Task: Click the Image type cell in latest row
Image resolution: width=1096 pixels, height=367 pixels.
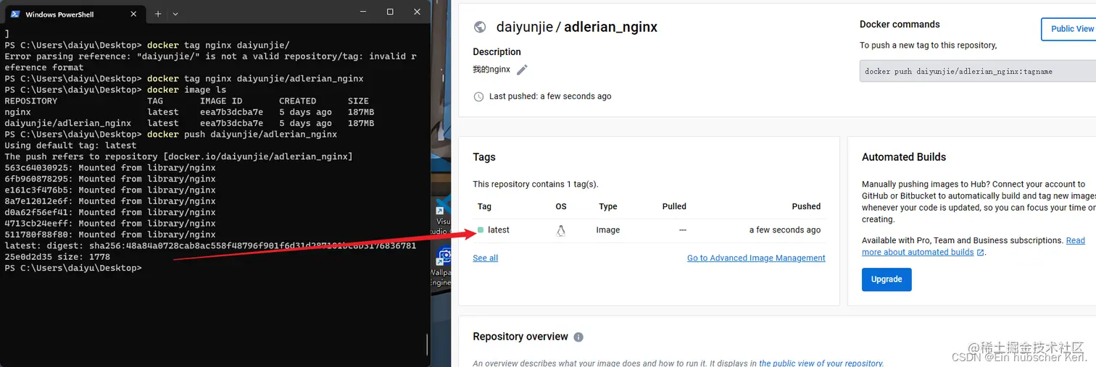Action: pyautogui.click(x=608, y=230)
